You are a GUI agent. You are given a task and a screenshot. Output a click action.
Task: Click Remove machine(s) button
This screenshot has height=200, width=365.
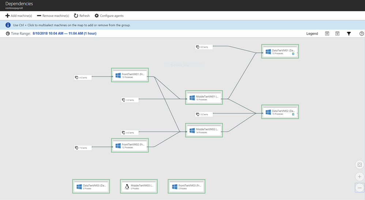tap(53, 16)
